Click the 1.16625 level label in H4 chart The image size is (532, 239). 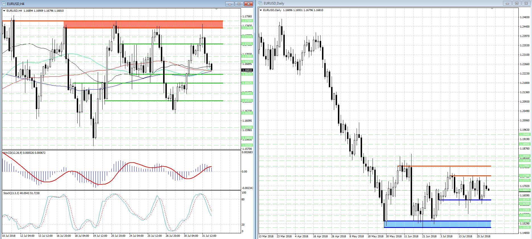(247, 83)
